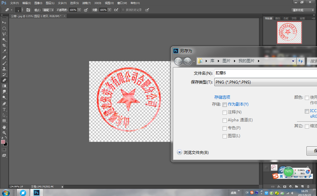
Task: Select the Crop tool
Action: (4, 45)
